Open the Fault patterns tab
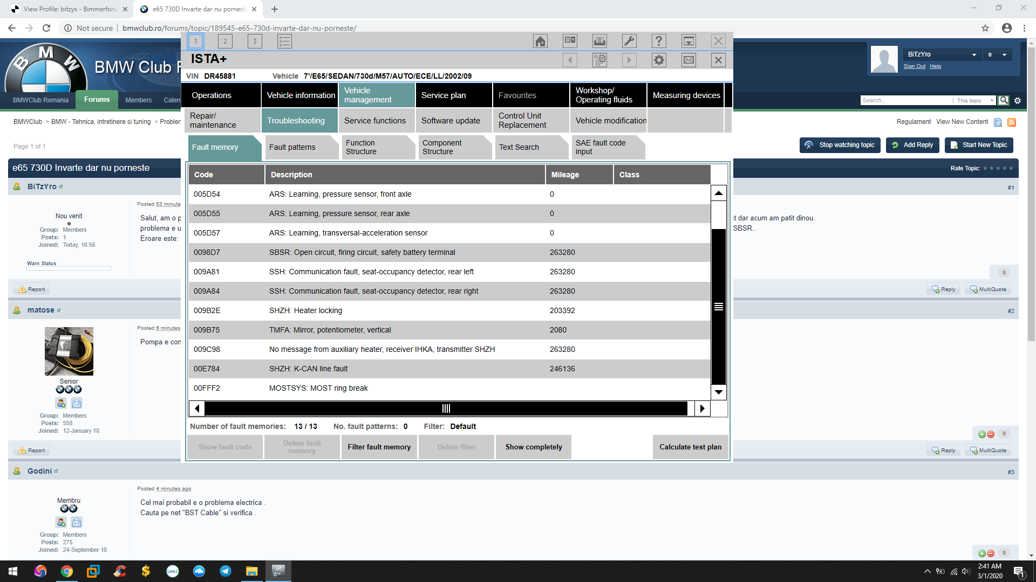 tap(301, 147)
